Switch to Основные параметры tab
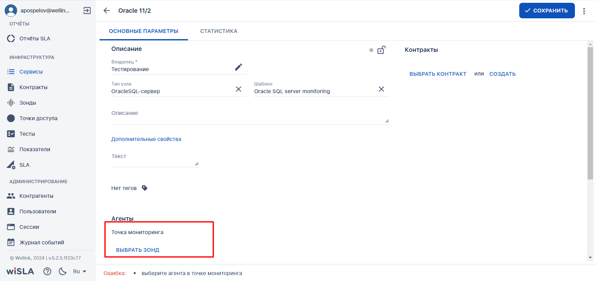 tap(144, 31)
